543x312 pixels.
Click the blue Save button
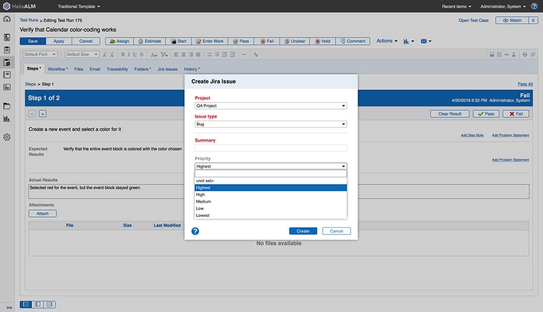pyautogui.click(x=33, y=41)
